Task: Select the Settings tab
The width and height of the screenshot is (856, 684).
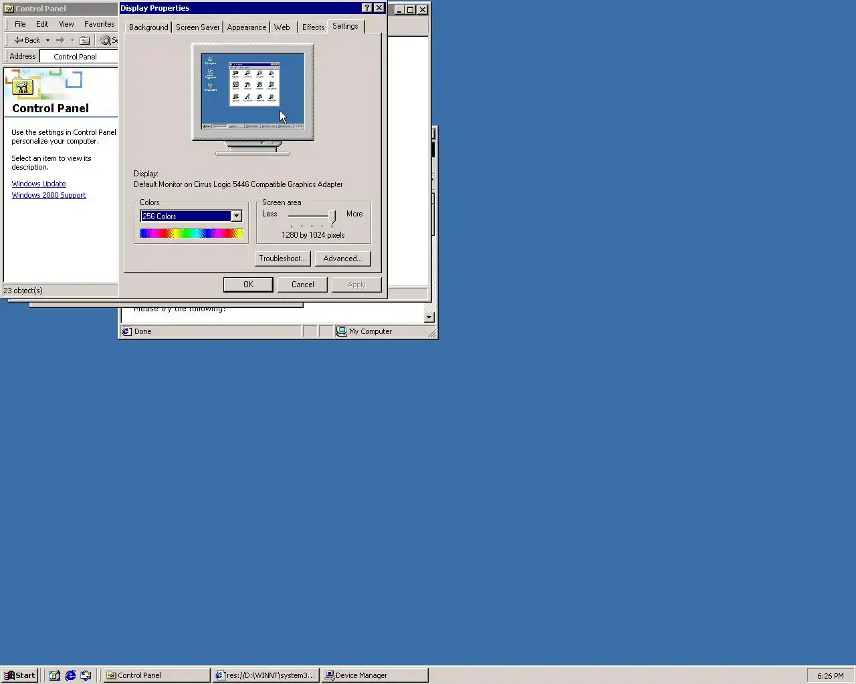Action: click(345, 26)
